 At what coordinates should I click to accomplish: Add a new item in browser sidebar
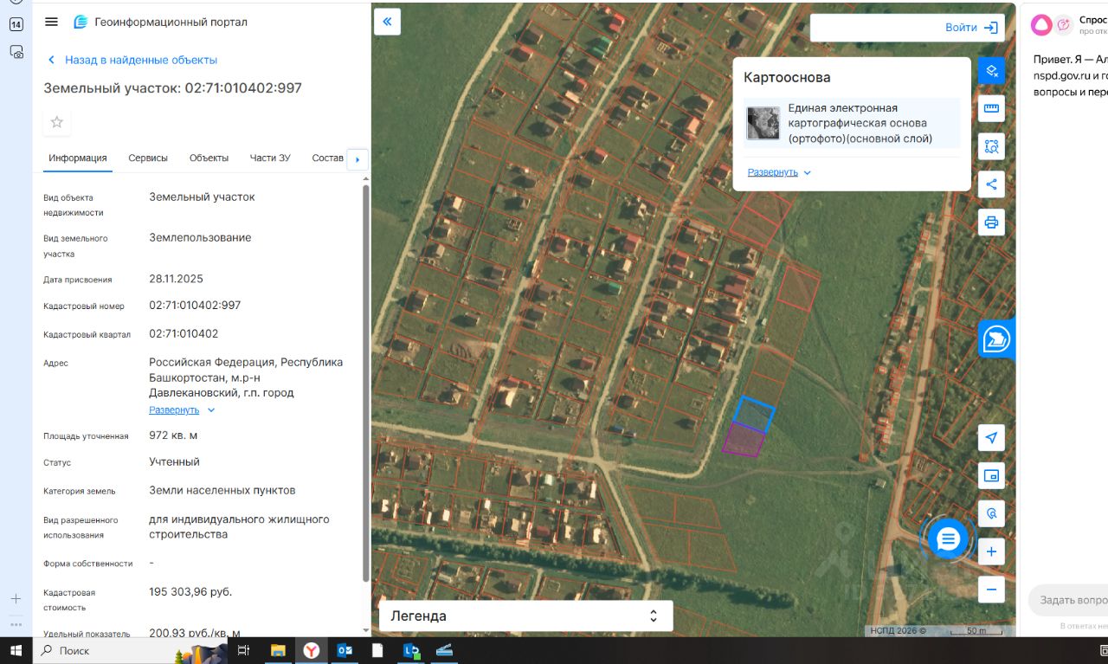pyautogui.click(x=16, y=598)
